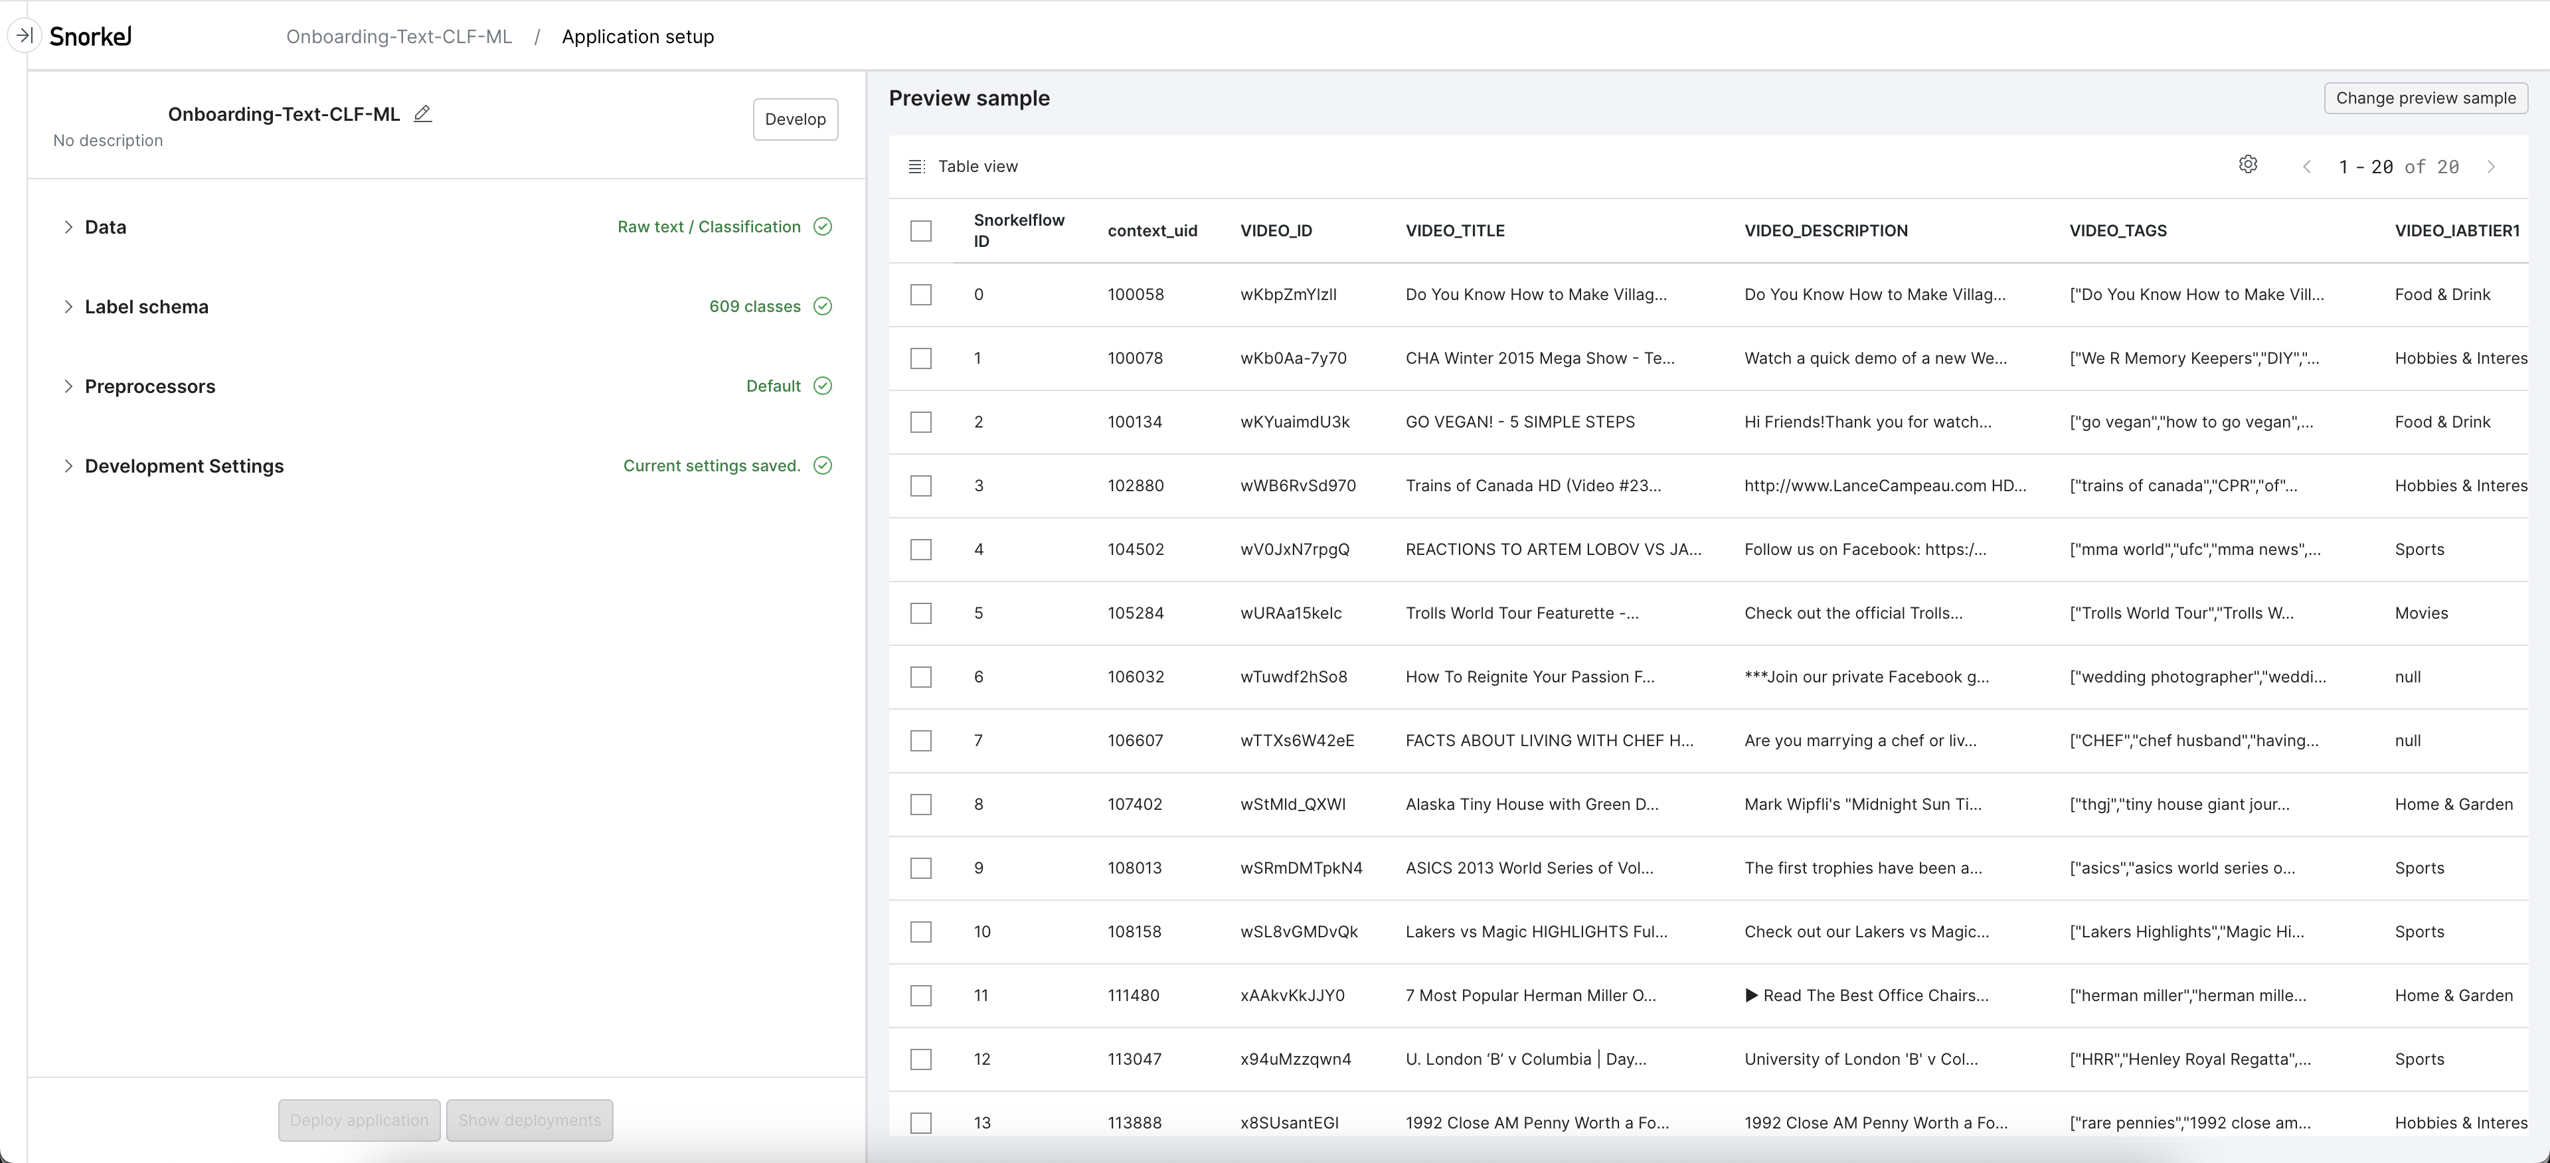Check the row with context_uid 113047
This screenshot has height=1163, width=2550.
tap(920, 1059)
